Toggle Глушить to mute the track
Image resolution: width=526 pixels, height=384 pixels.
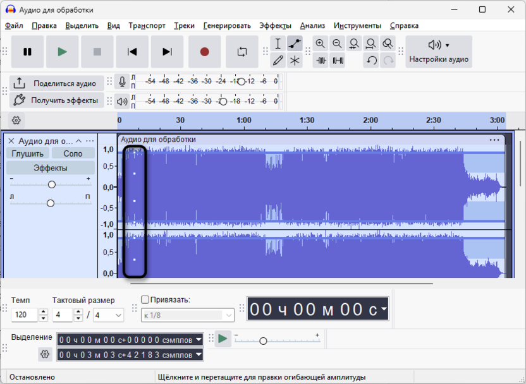tap(28, 153)
